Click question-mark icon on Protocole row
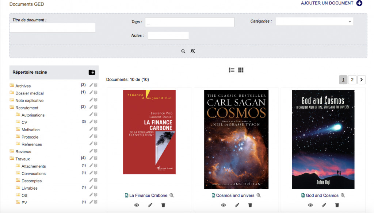 [x=96, y=136]
